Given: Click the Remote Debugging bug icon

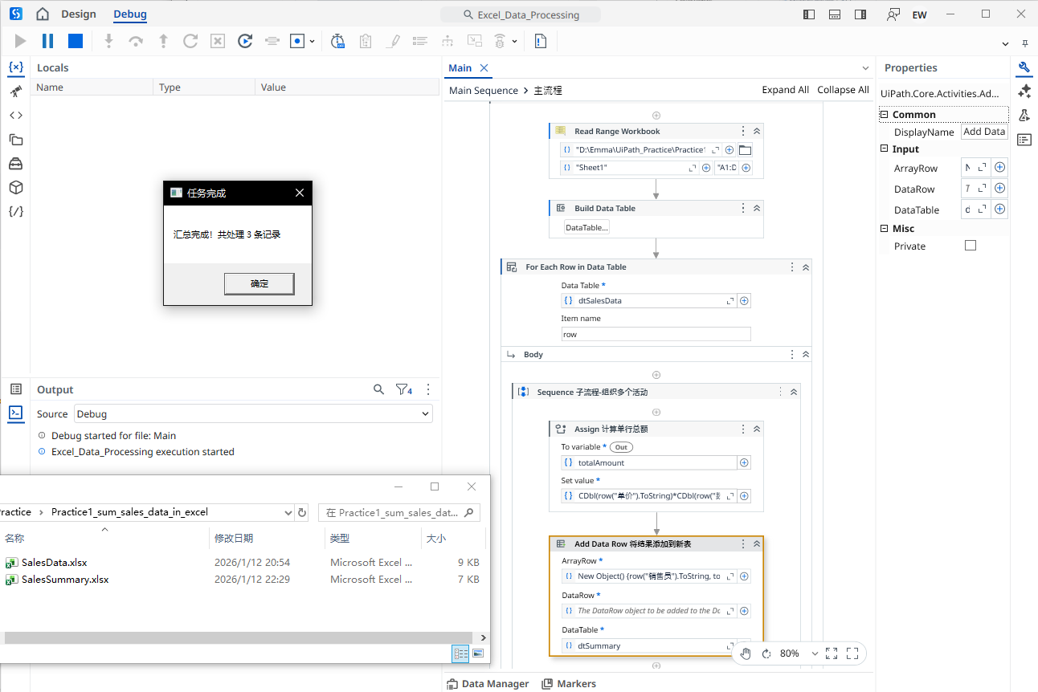Looking at the screenshot, I should tap(500, 41).
